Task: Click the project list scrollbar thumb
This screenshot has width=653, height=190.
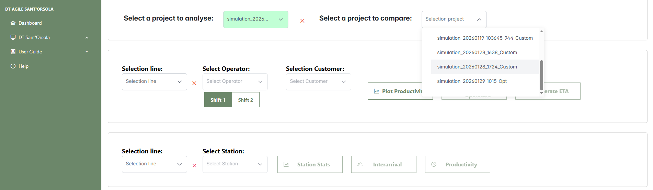Action: [x=541, y=75]
